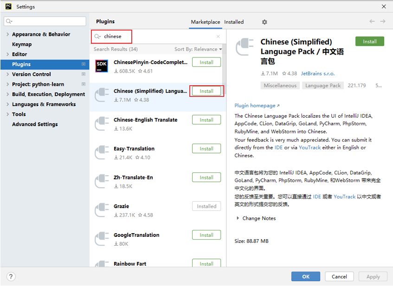Navigate back with the left arrow
This screenshot has height=286, width=393.
[x=372, y=21]
